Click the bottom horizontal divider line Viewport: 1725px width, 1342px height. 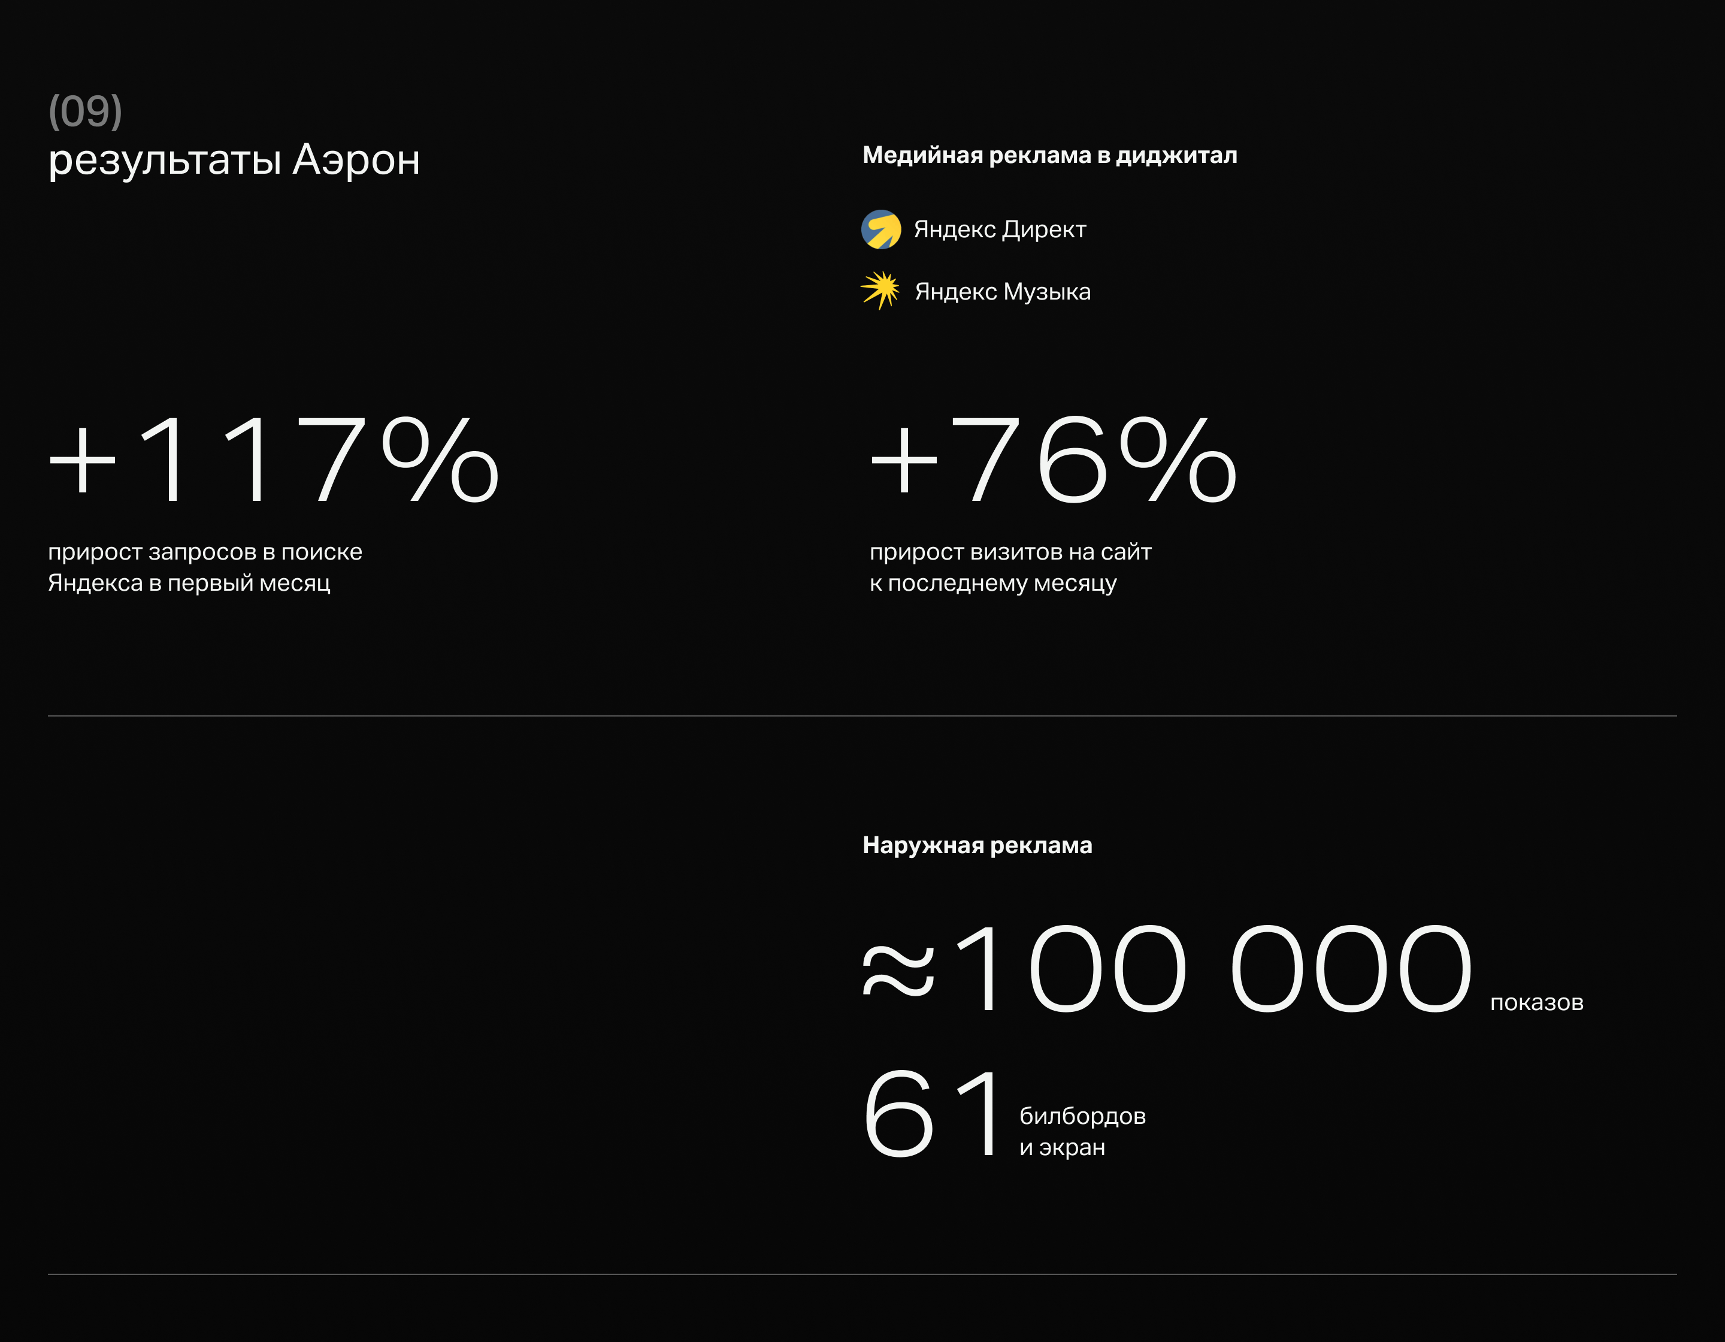[862, 1274]
